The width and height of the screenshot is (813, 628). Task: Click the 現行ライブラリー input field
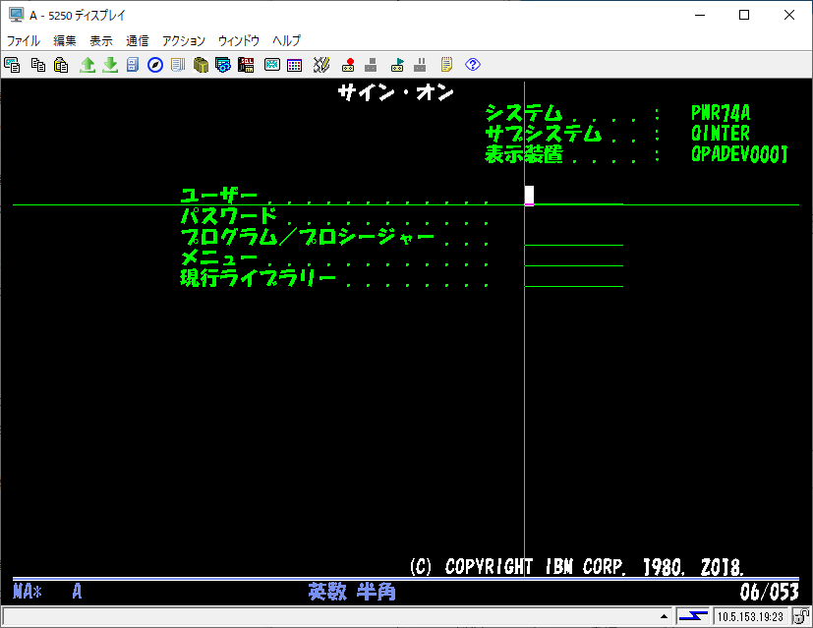pyautogui.click(x=573, y=278)
